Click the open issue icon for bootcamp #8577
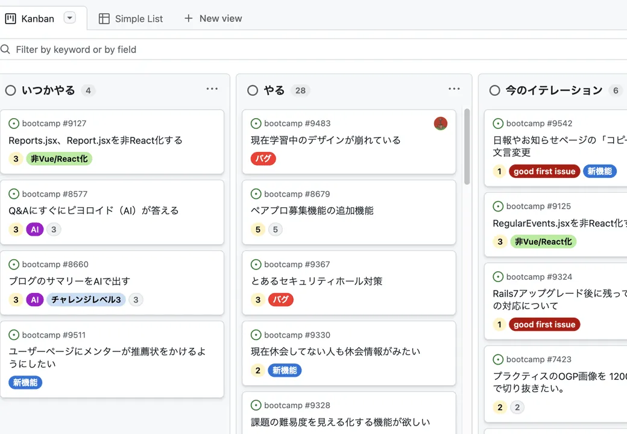Image resolution: width=627 pixels, height=434 pixels. [14, 194]
